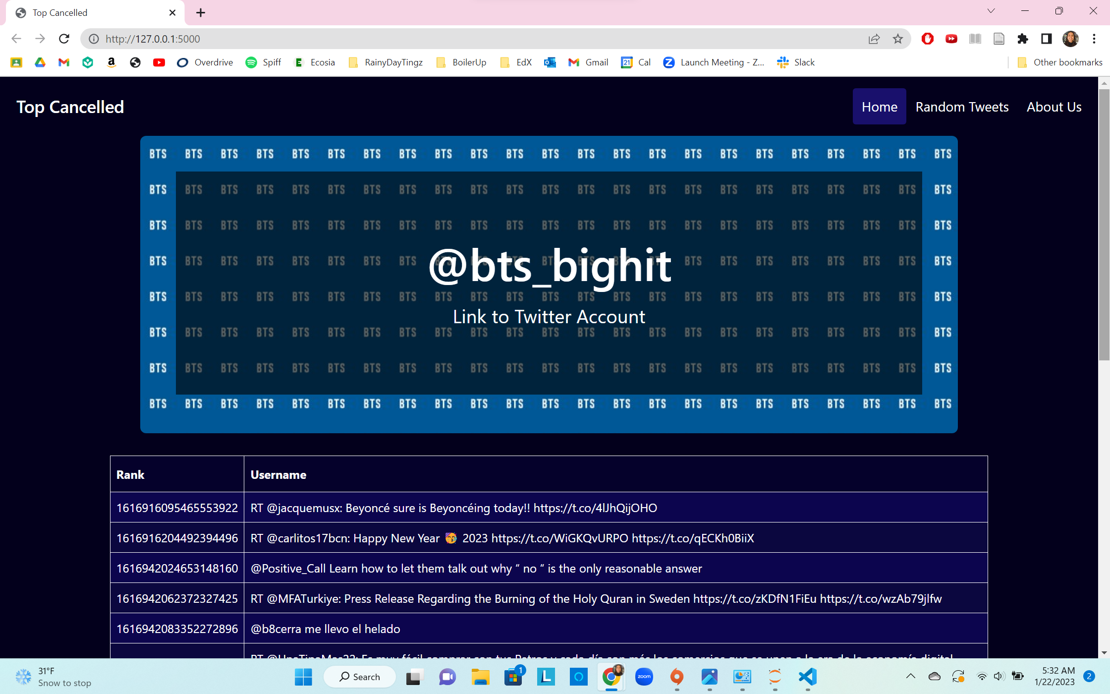
Task: Reload the current page
Action: tap(64, 39)
